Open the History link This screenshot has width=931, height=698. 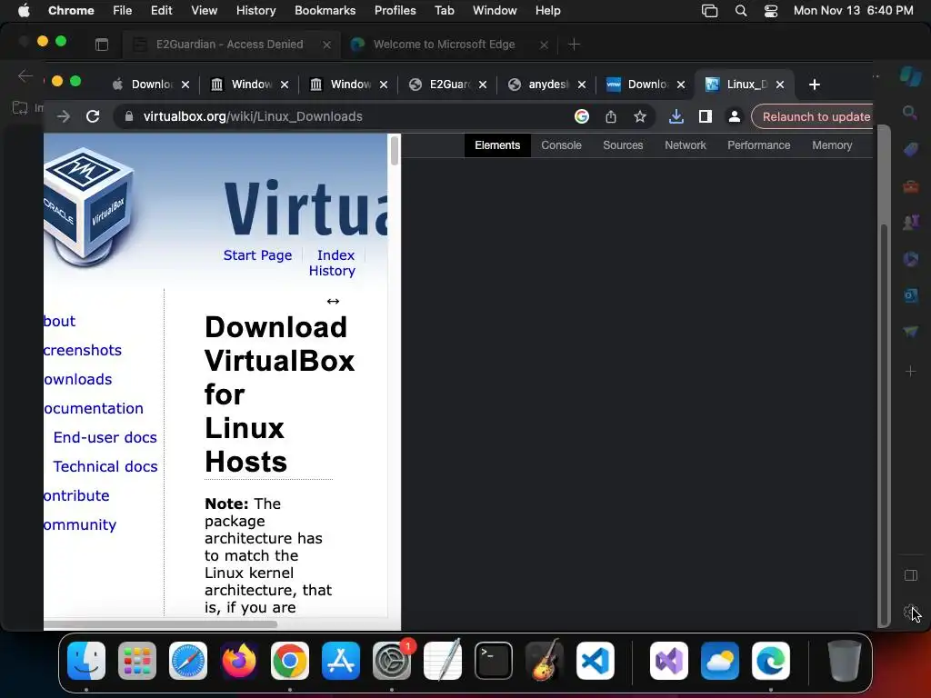[332, 271]
